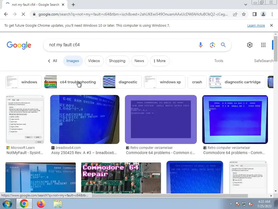Switch to the Videos tab
Image resolution: width=278 pixels, height=209 pixels.
coord(94,61)
